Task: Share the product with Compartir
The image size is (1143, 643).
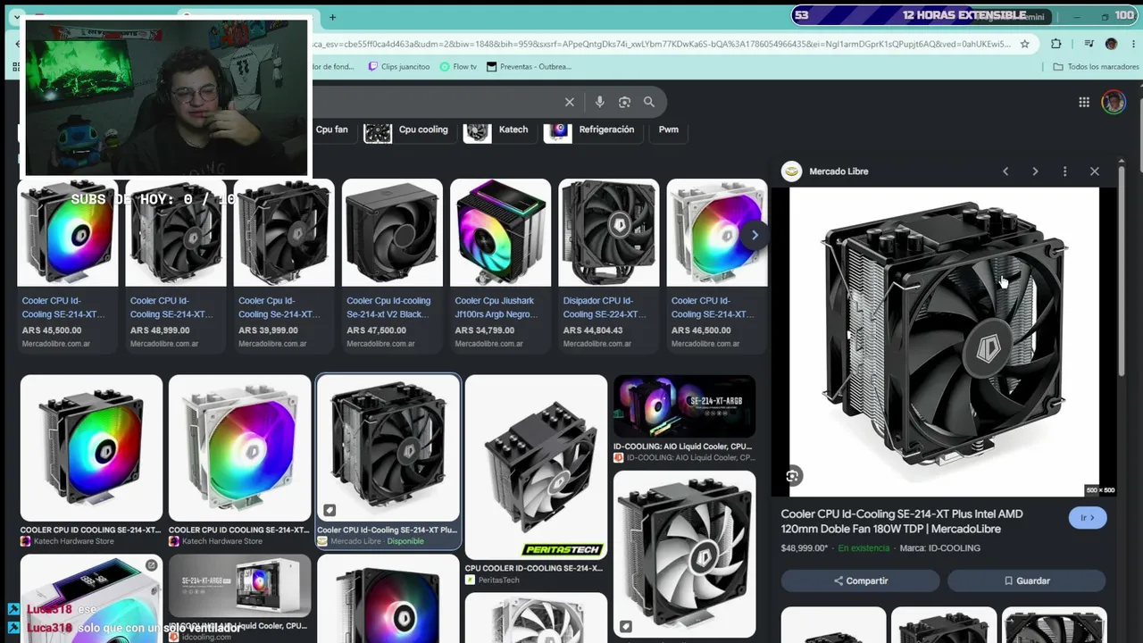Action: (x=861, y=580)
